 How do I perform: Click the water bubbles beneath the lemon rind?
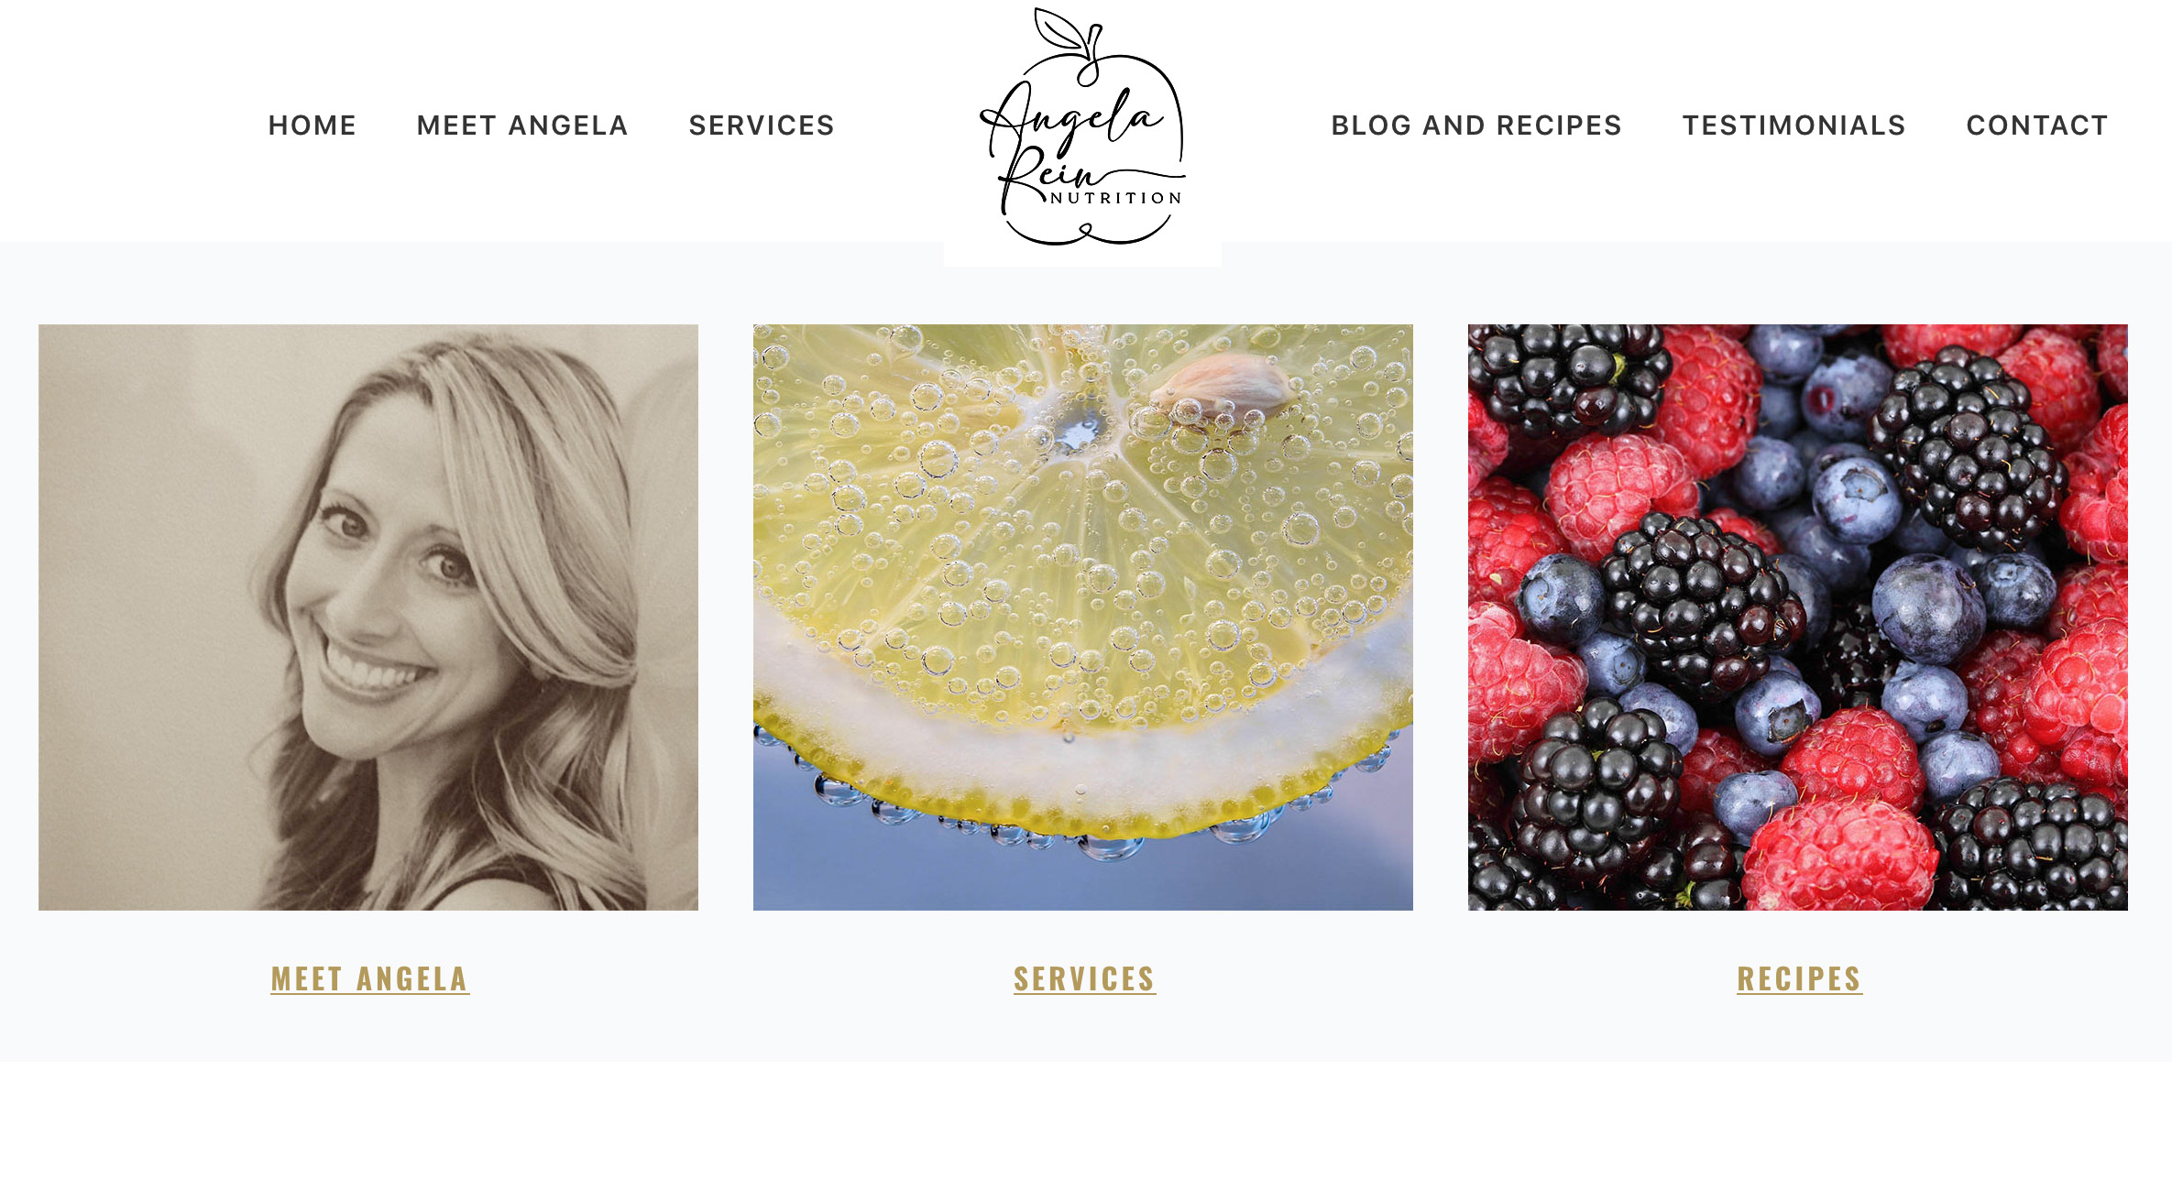(1081, 825)
